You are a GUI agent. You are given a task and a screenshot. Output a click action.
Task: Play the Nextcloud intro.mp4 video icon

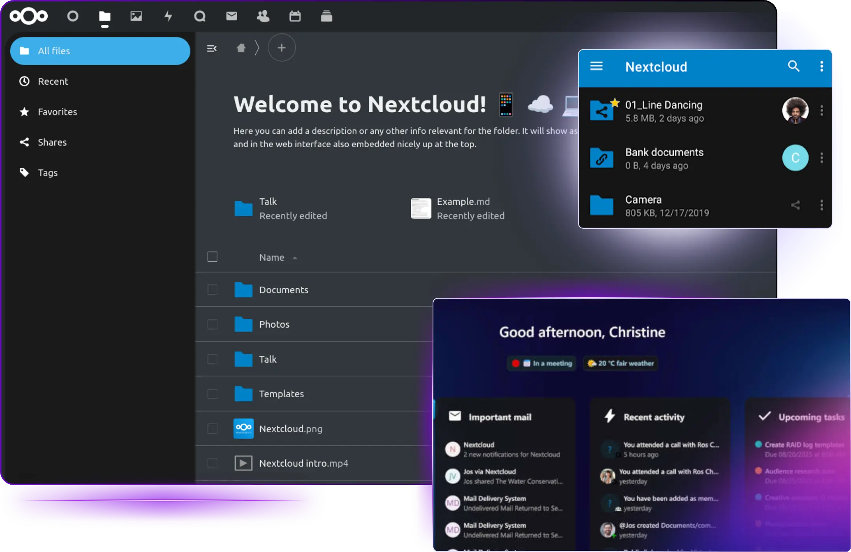pyautogui.click(x=243, y=463)
